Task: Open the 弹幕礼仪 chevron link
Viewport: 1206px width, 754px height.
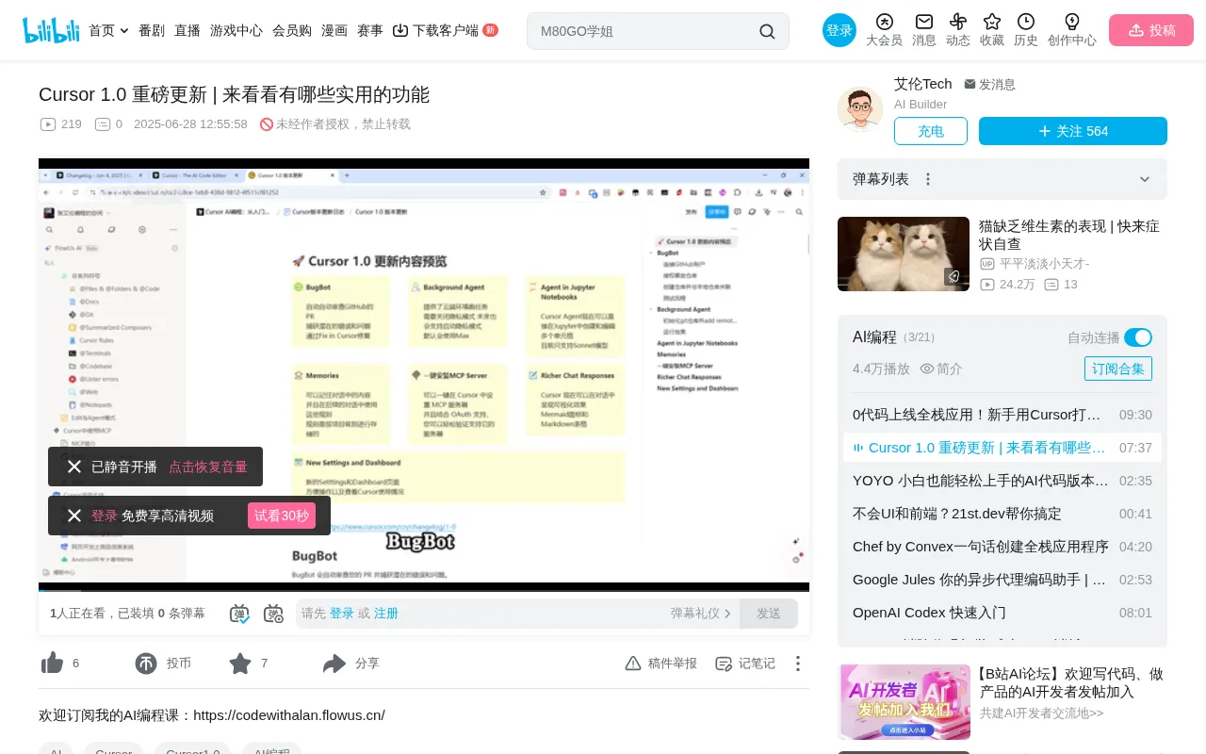Action: pos(701,614)
